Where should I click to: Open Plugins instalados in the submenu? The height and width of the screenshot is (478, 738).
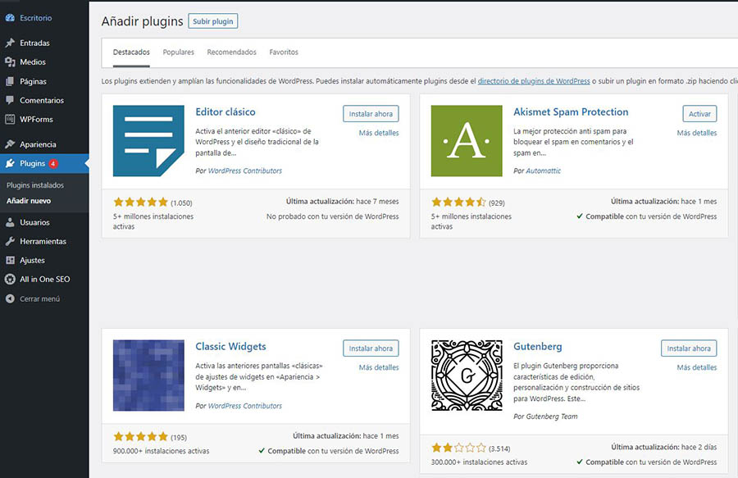point(35,185)
